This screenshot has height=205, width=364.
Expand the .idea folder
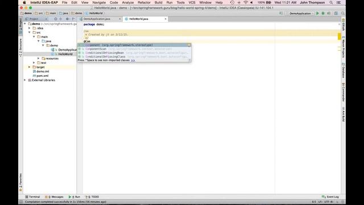click(x=30, y=28)
